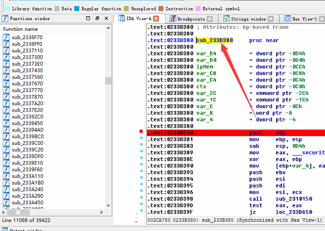This screenshot has height=231, width=325.
Task: Open the Breakpoints tab
Action: pos(191,19)
